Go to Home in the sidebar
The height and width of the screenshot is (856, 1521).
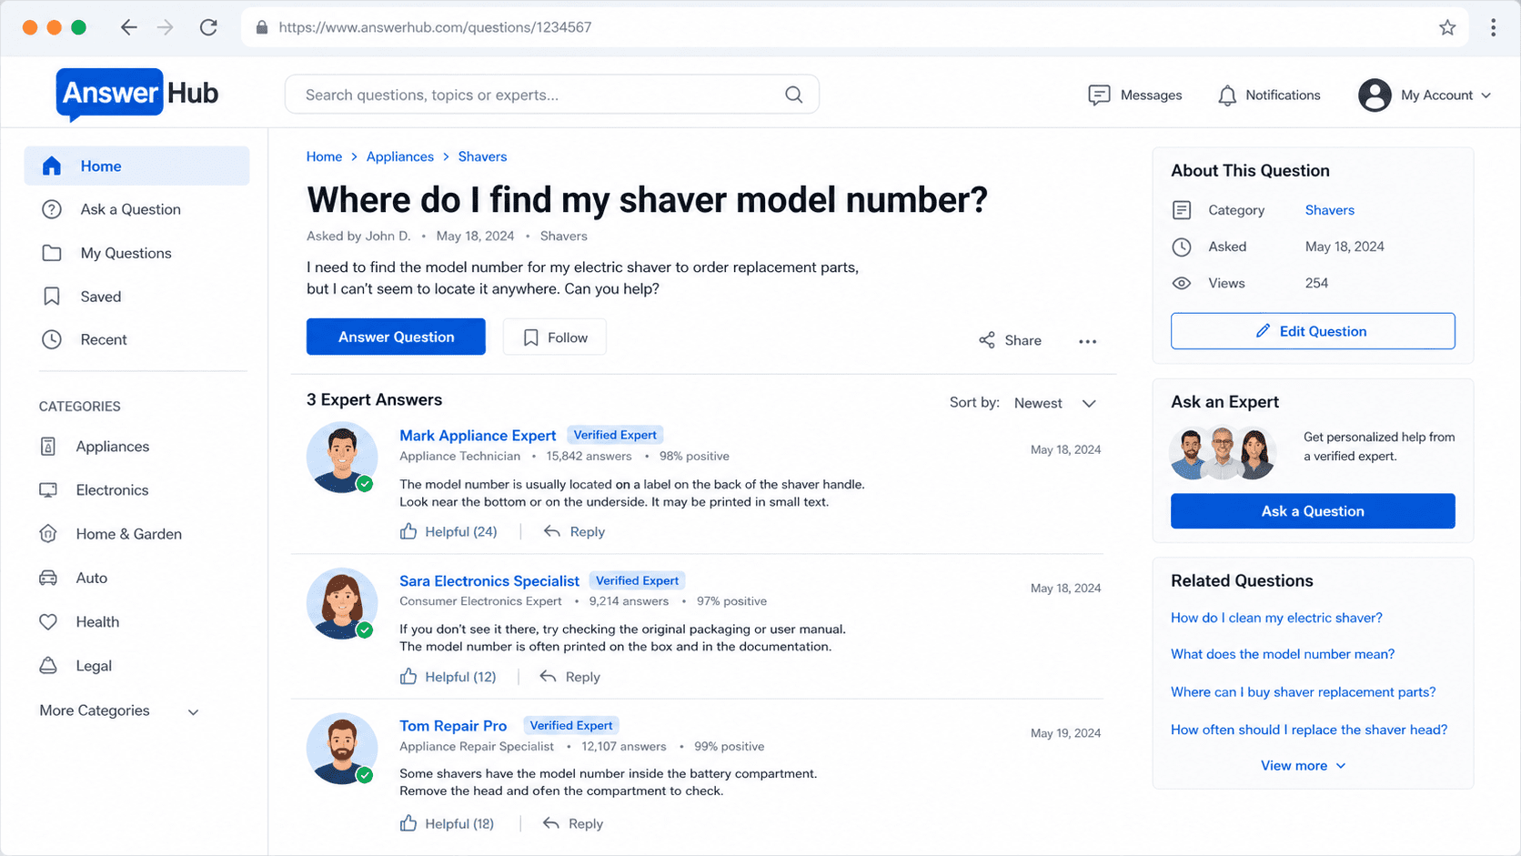pos(136,166)
